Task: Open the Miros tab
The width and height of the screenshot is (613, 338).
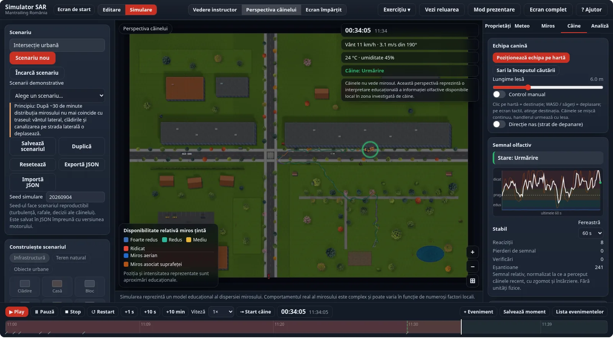Action: tap(548, 26)
